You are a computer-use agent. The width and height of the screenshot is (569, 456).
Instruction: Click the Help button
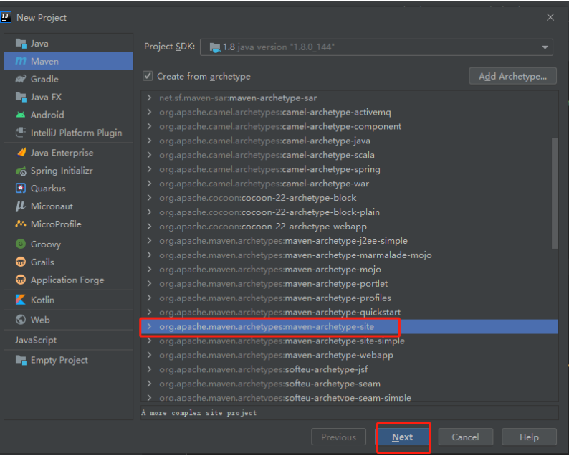(x=529, y=437)
